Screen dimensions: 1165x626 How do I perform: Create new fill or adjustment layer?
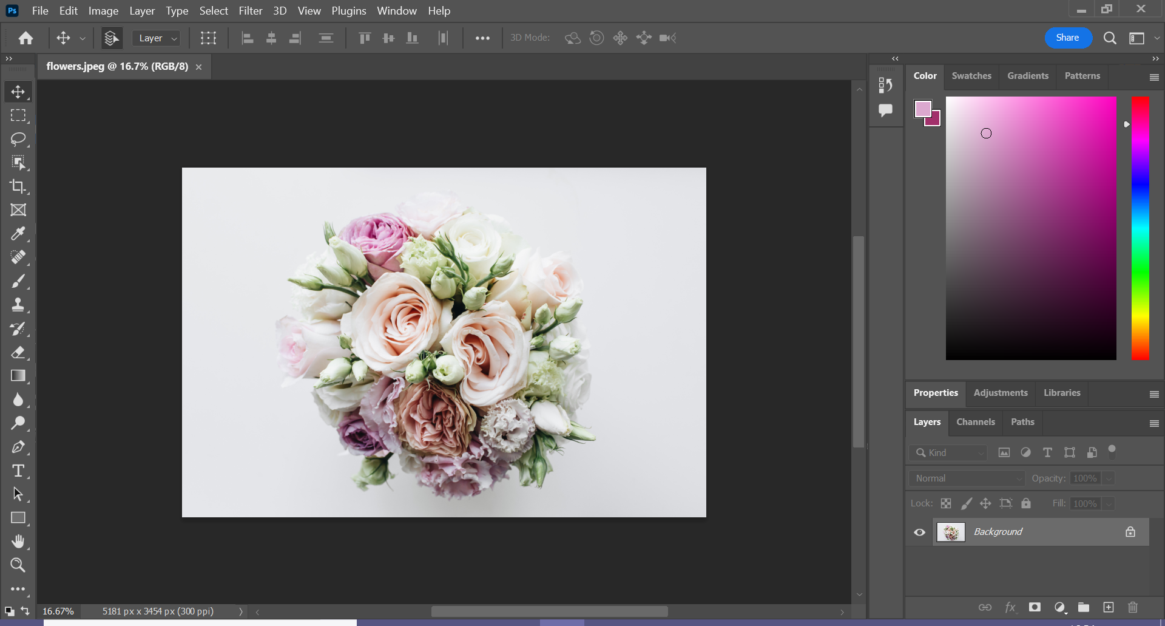(x=1060, y=607)
